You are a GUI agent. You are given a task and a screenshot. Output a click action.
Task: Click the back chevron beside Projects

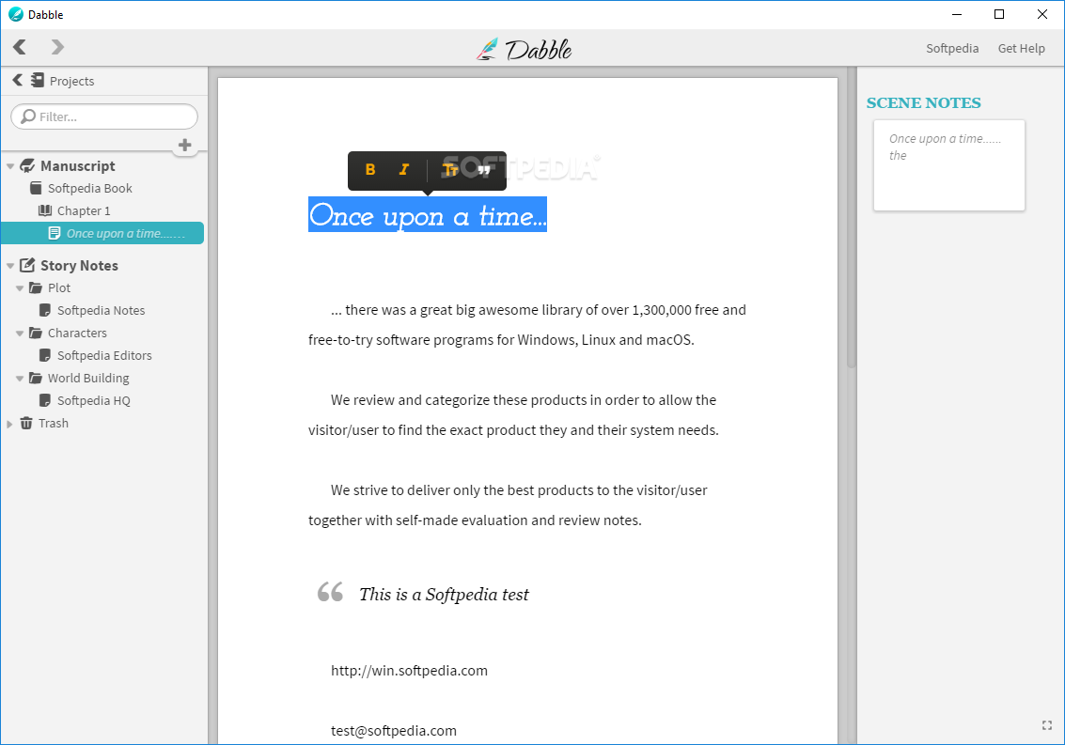point(18,80)
